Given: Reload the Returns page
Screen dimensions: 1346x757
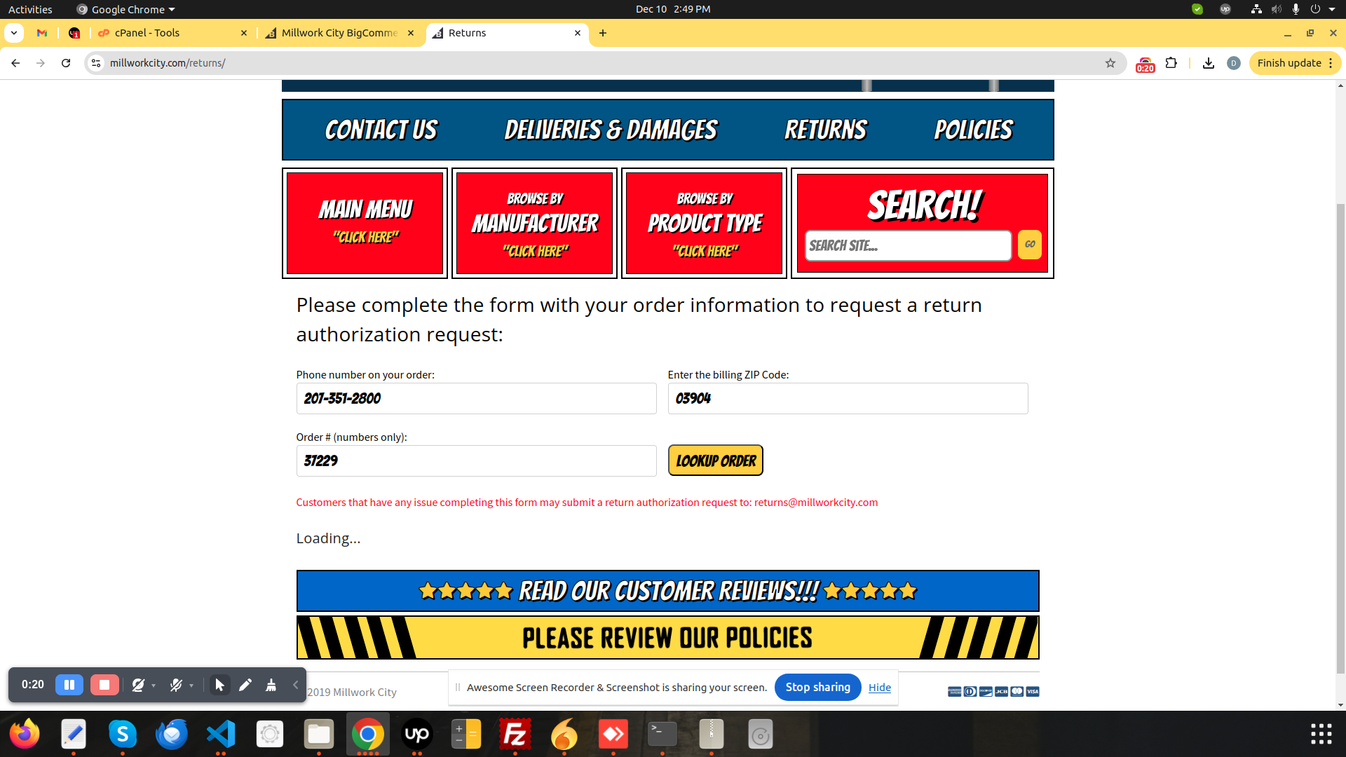Looking at the screenshot, I should [66, 63].
